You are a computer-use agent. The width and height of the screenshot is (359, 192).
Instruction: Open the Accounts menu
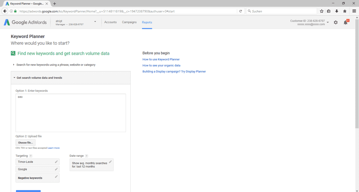click(x=110, y=22)
